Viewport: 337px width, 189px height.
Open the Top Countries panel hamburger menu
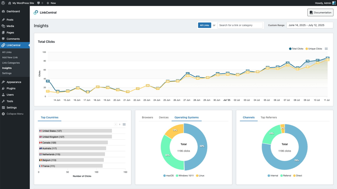click(x=124, y=124)
